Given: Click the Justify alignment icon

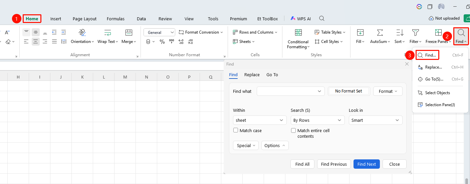Looking at the screenshot, I should coord(54,42).
